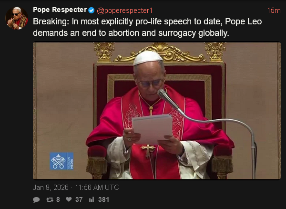Image resolution: width=286 pixels, height=209 pixels.
Task: Click the view count 381
Action: coord(103,199)
